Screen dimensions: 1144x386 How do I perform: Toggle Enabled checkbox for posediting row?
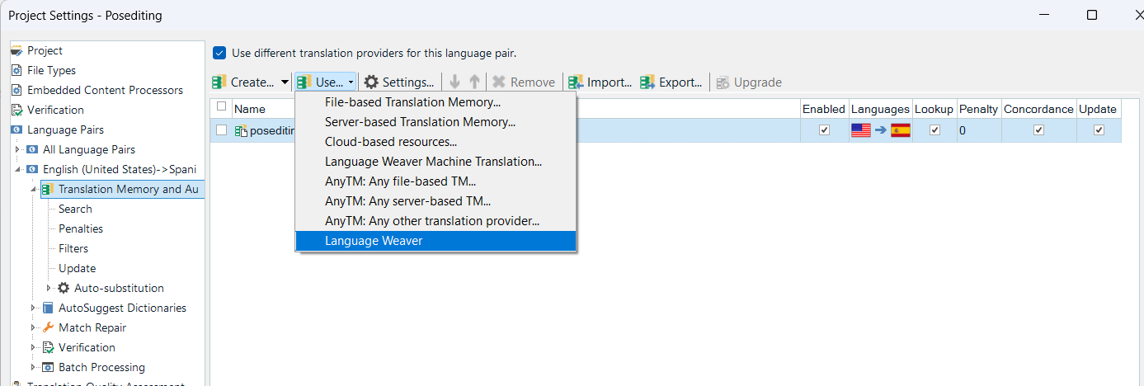pos(824,130)
